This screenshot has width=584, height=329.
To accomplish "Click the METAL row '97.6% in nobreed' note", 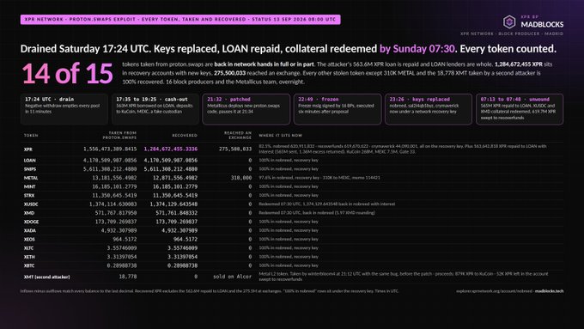I will [319, 178].
